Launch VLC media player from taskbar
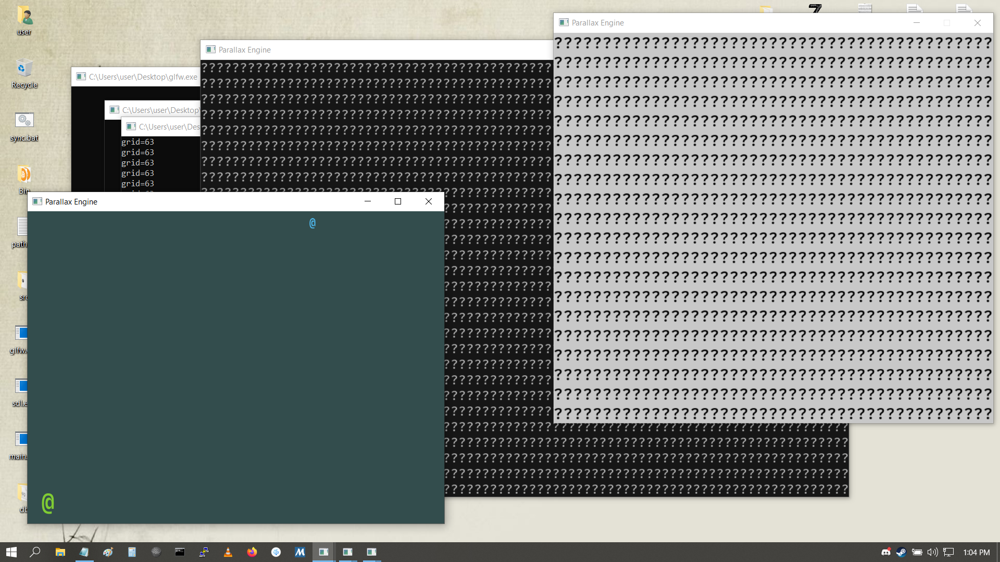This screenshot has height=562, width=1000. tap(228, 552)
